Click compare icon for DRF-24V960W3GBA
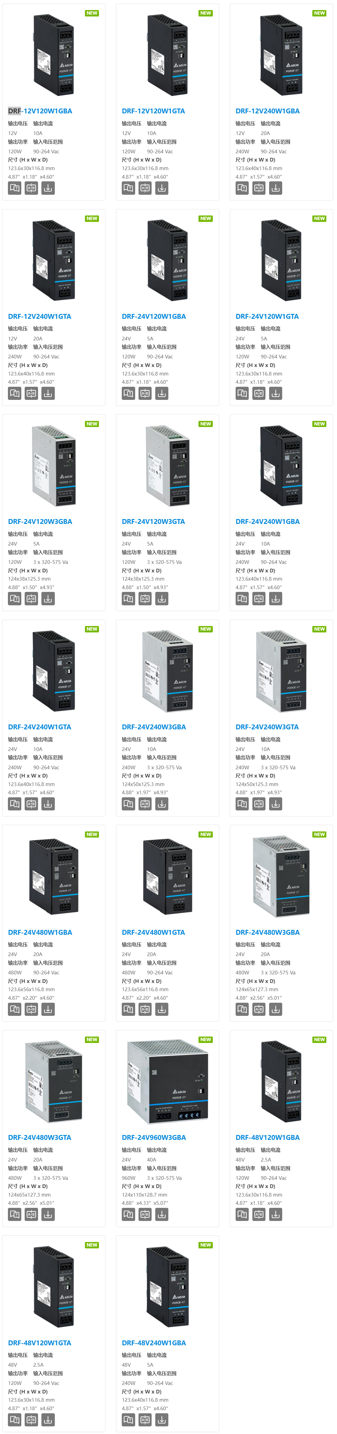The height and width of the screenshot is (1434, 337). pos(145,1215)
